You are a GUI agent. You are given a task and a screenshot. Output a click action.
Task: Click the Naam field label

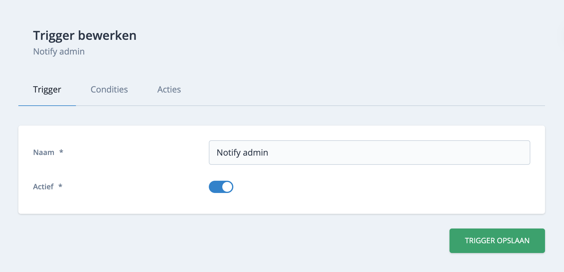43,152
